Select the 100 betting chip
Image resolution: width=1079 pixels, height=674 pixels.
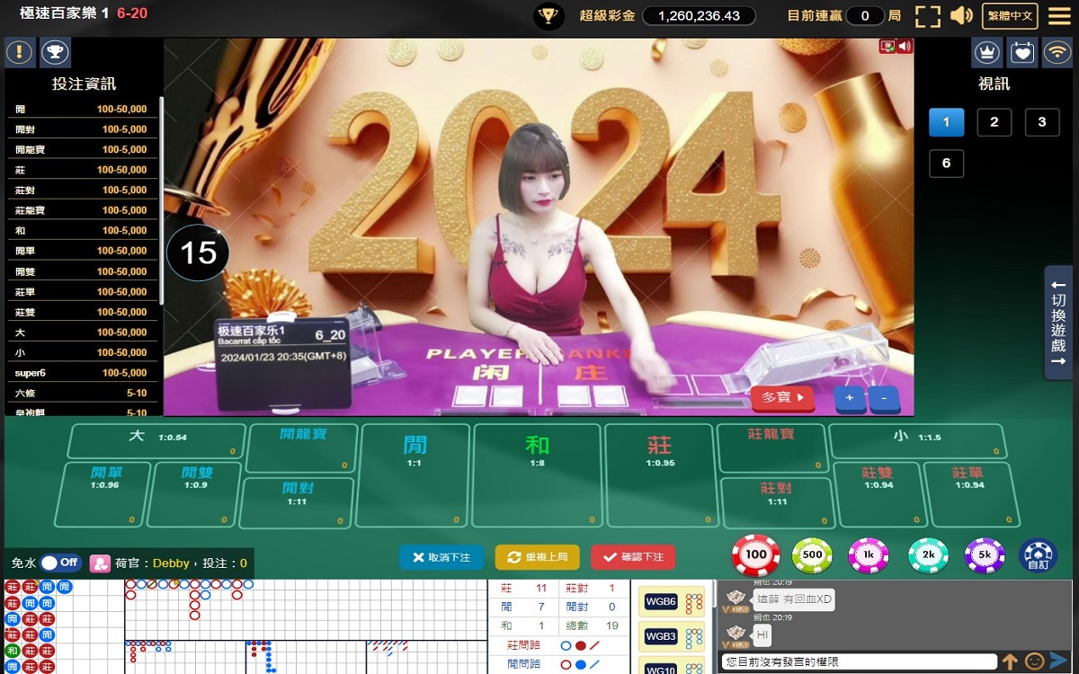(755, 554)
